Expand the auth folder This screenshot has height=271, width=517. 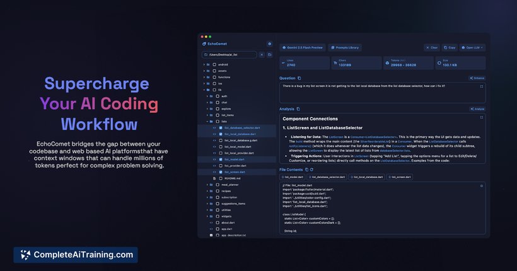(207, 96)
